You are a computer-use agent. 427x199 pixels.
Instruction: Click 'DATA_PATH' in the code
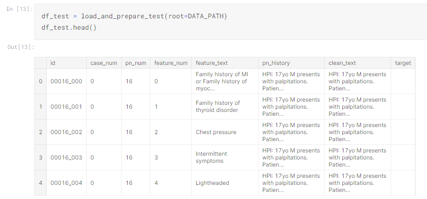205,16
